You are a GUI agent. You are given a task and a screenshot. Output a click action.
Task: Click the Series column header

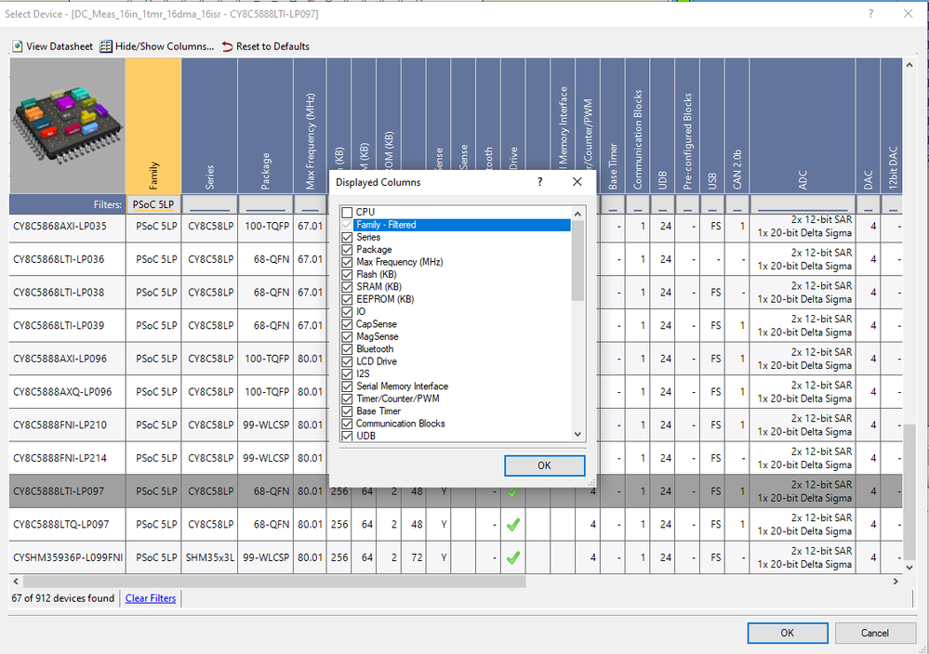tap(210, 125)
